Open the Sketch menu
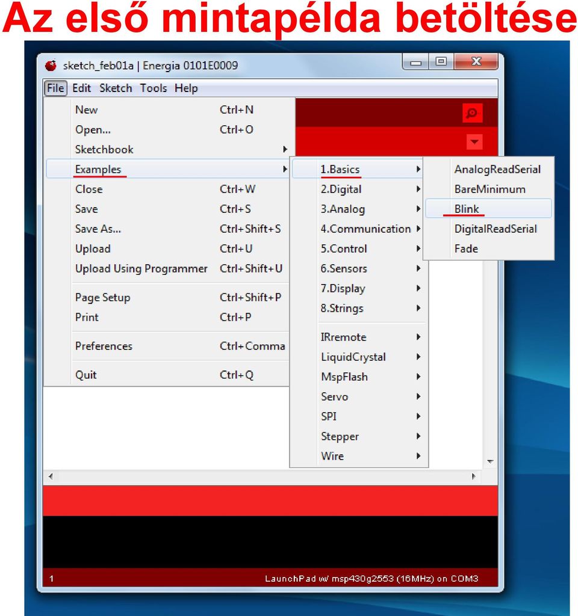578x616 pixels. [116, 88]
